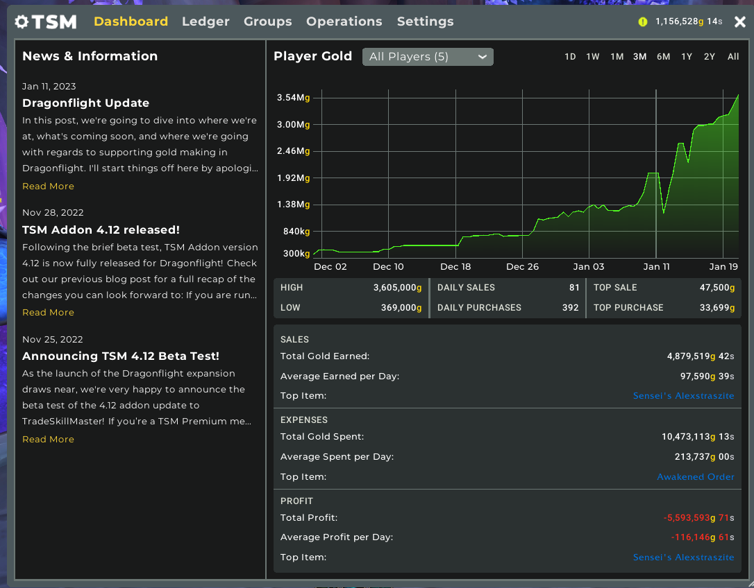754x588 pixels.
Task: Open Announcing TSM 4.12 Beta Test! headline
Action: point(121,356)
